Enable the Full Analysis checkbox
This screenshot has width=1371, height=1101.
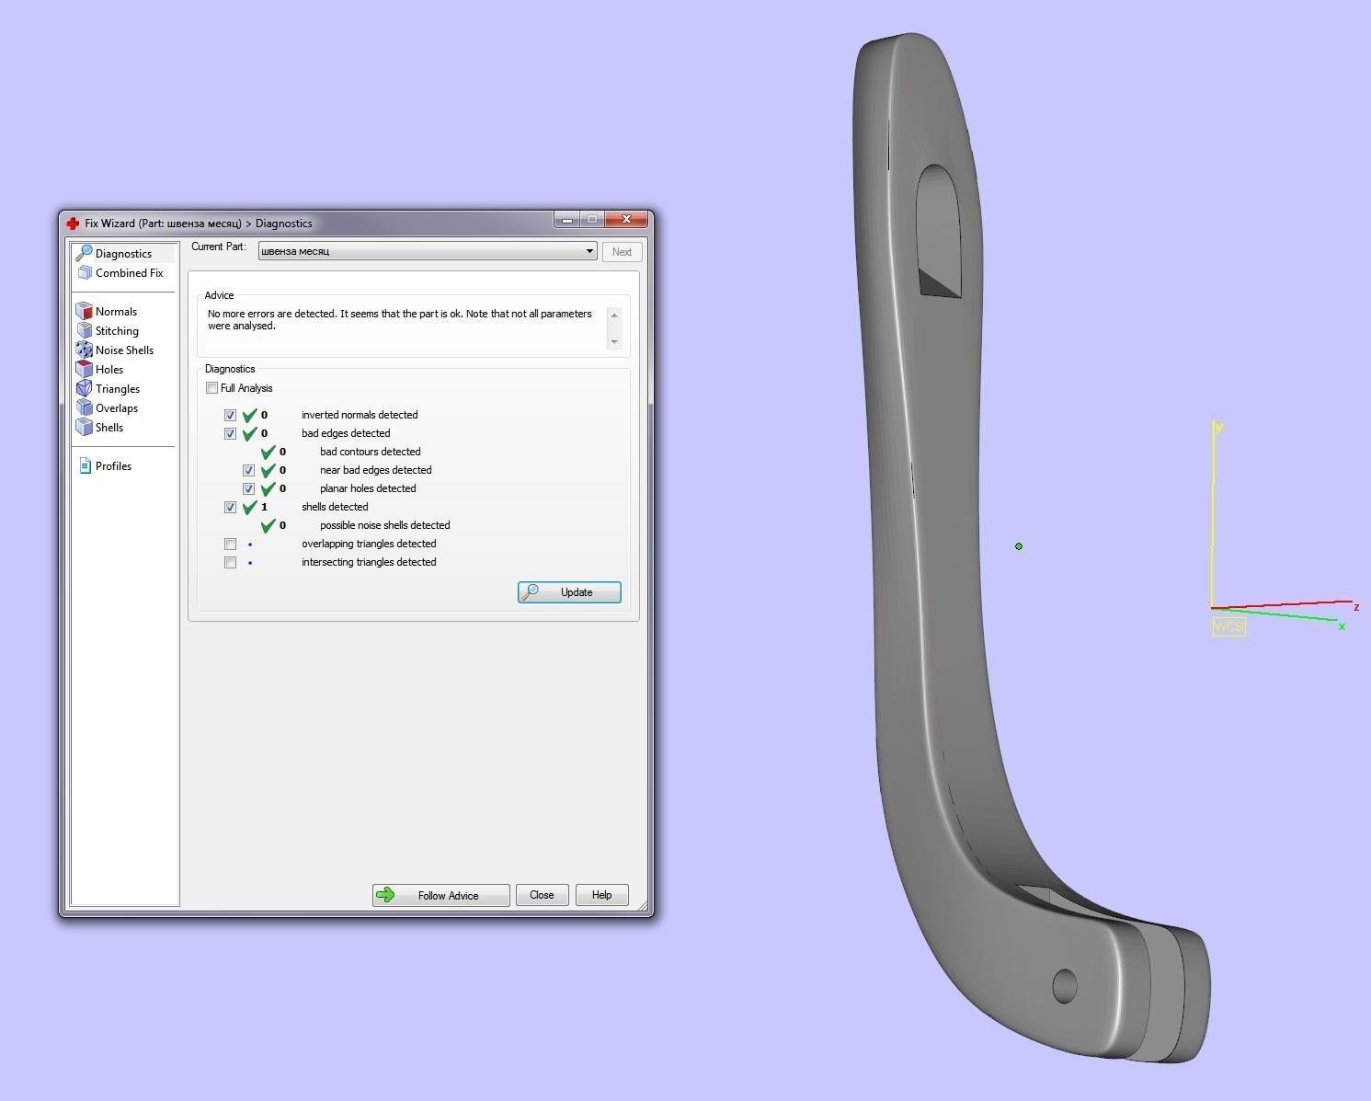pyautogui.click(x=211, y=388)
